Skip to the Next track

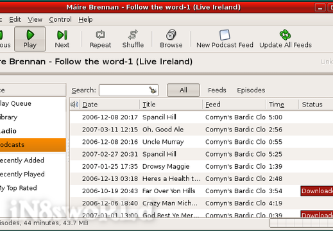pos(62,39)
